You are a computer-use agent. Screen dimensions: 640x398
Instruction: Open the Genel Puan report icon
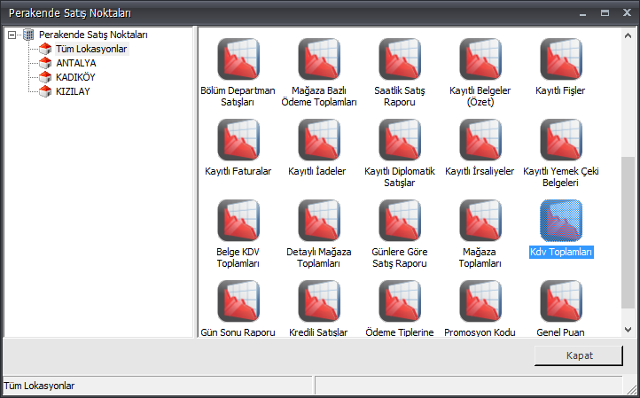[561, 301]
